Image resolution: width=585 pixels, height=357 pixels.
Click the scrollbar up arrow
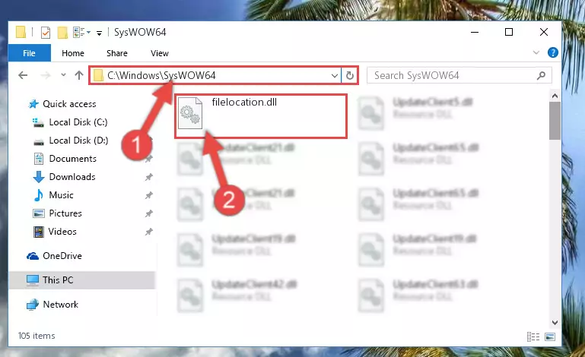click(x=555, y=96)
